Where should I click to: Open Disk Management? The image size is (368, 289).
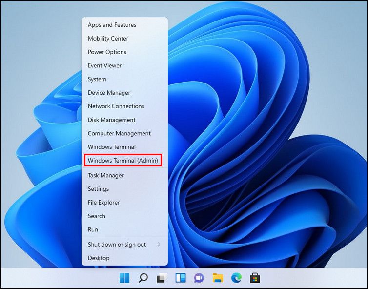(111, 120)
